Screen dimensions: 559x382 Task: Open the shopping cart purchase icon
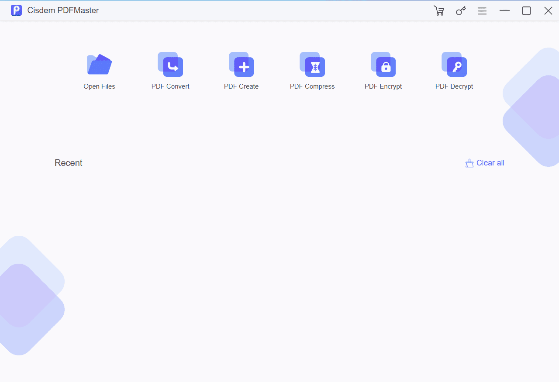439,10
